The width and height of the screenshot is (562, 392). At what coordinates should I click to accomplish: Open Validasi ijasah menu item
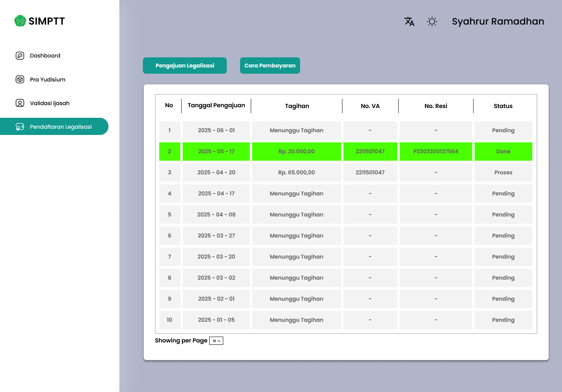coord(50,103)
